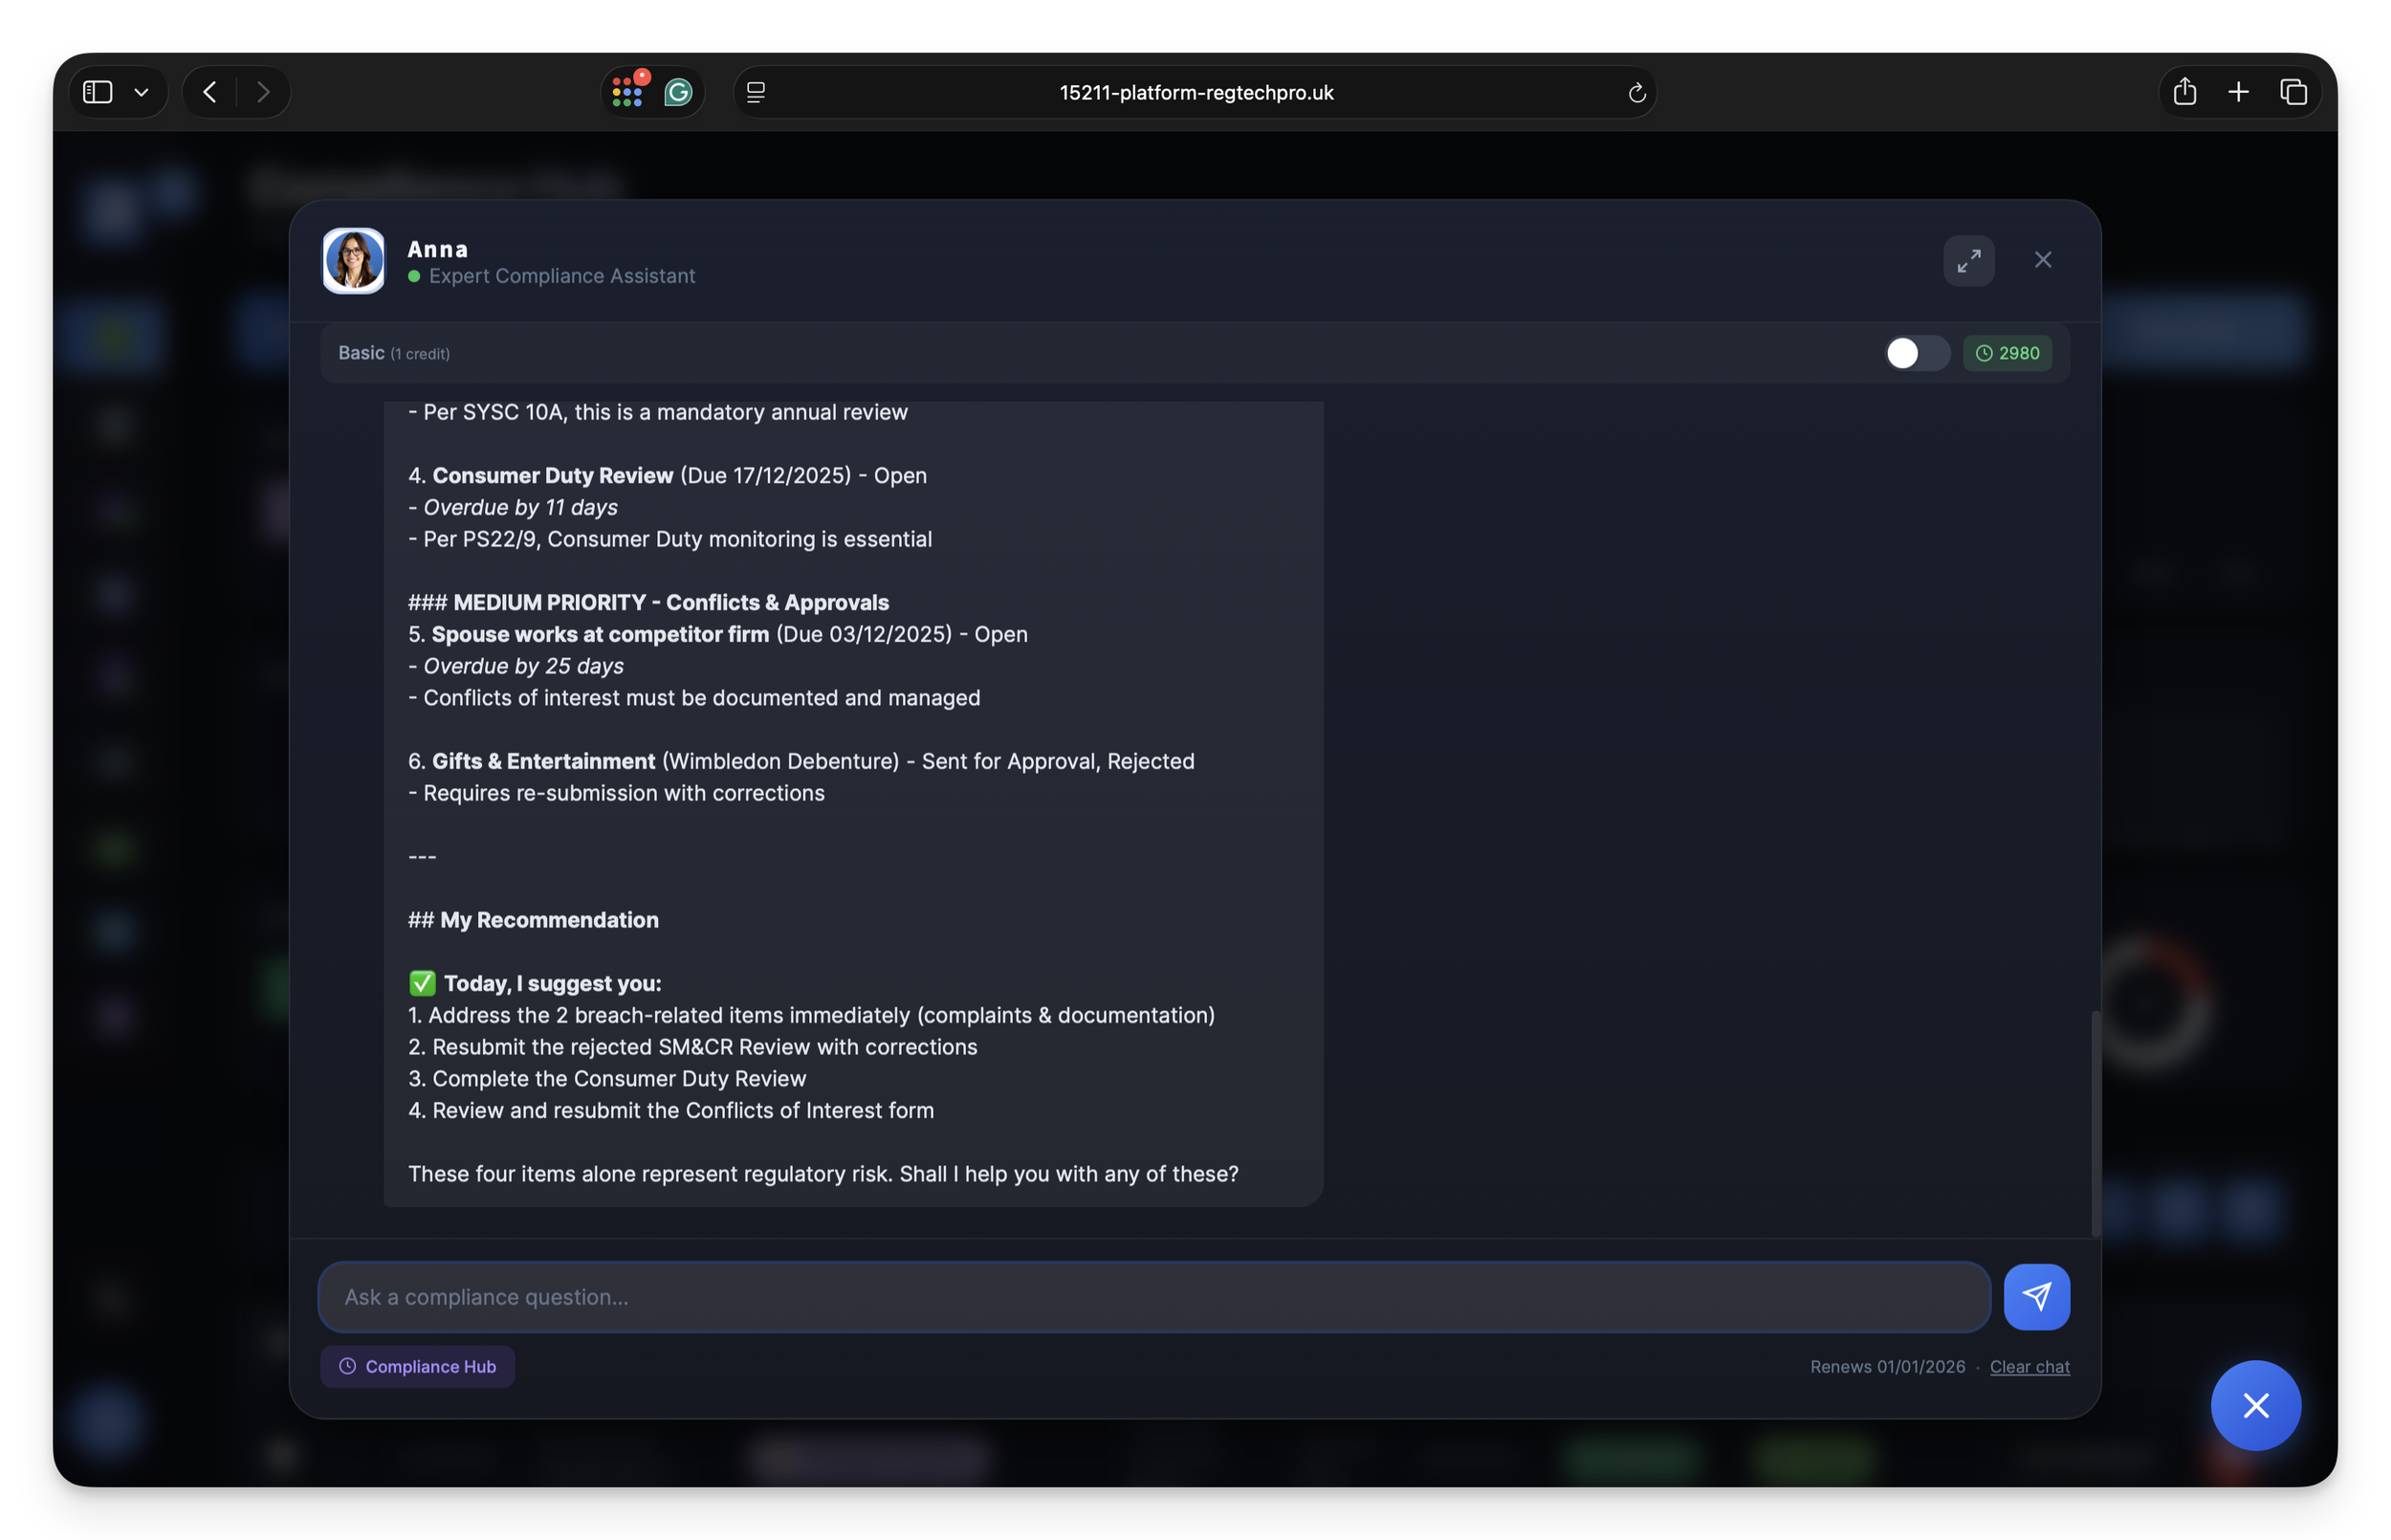Open the colorful grid extension icon
Screen dimensions: 2391x1540
[627, 92]
